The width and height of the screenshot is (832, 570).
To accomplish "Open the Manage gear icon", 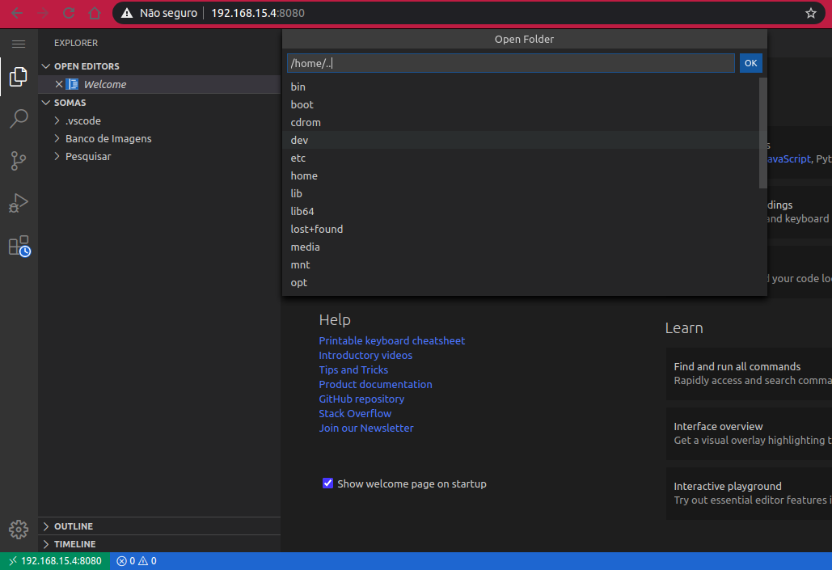I will tap(19, 529).
